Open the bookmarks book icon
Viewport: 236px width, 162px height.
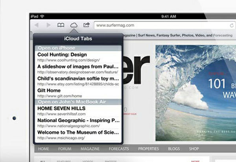pyautogui.click(x=61, y=25)
